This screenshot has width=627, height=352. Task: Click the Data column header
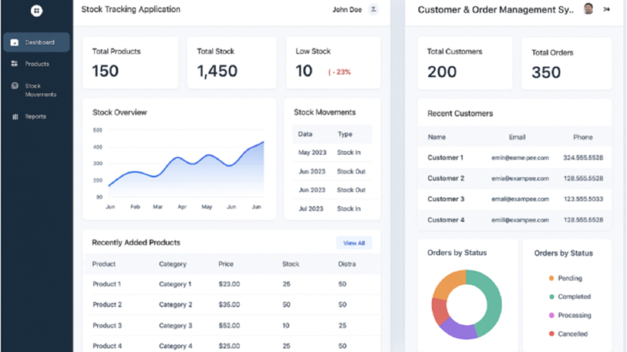pyautogui.click(x=305, y=134)
